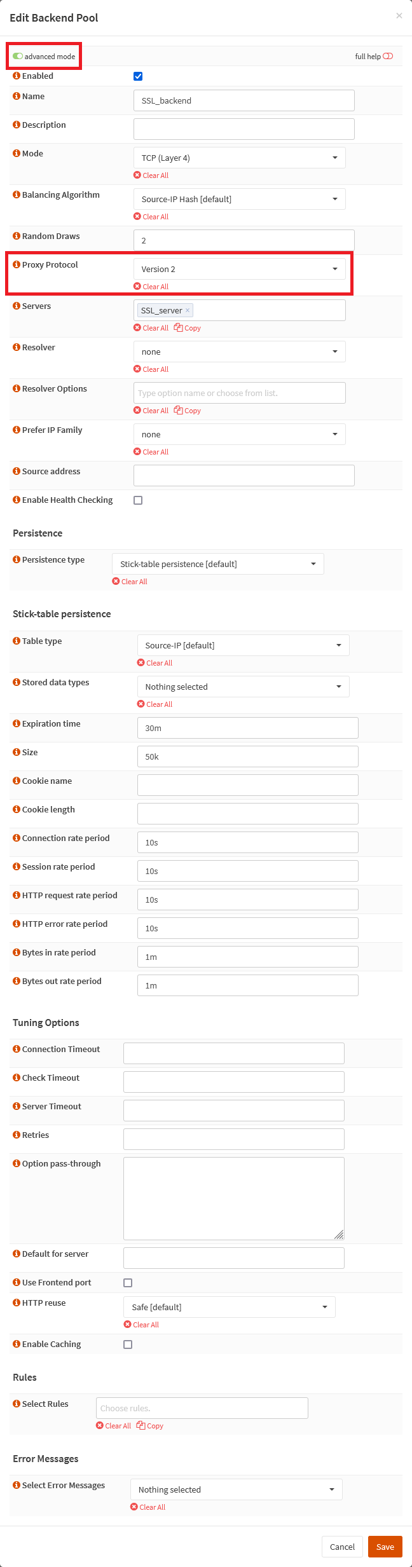The height and width of the screenshot is (1567, 412).
Task: Click the help icon beside Resolver Options
Action: pyautogui.click(x=17, y=388)
